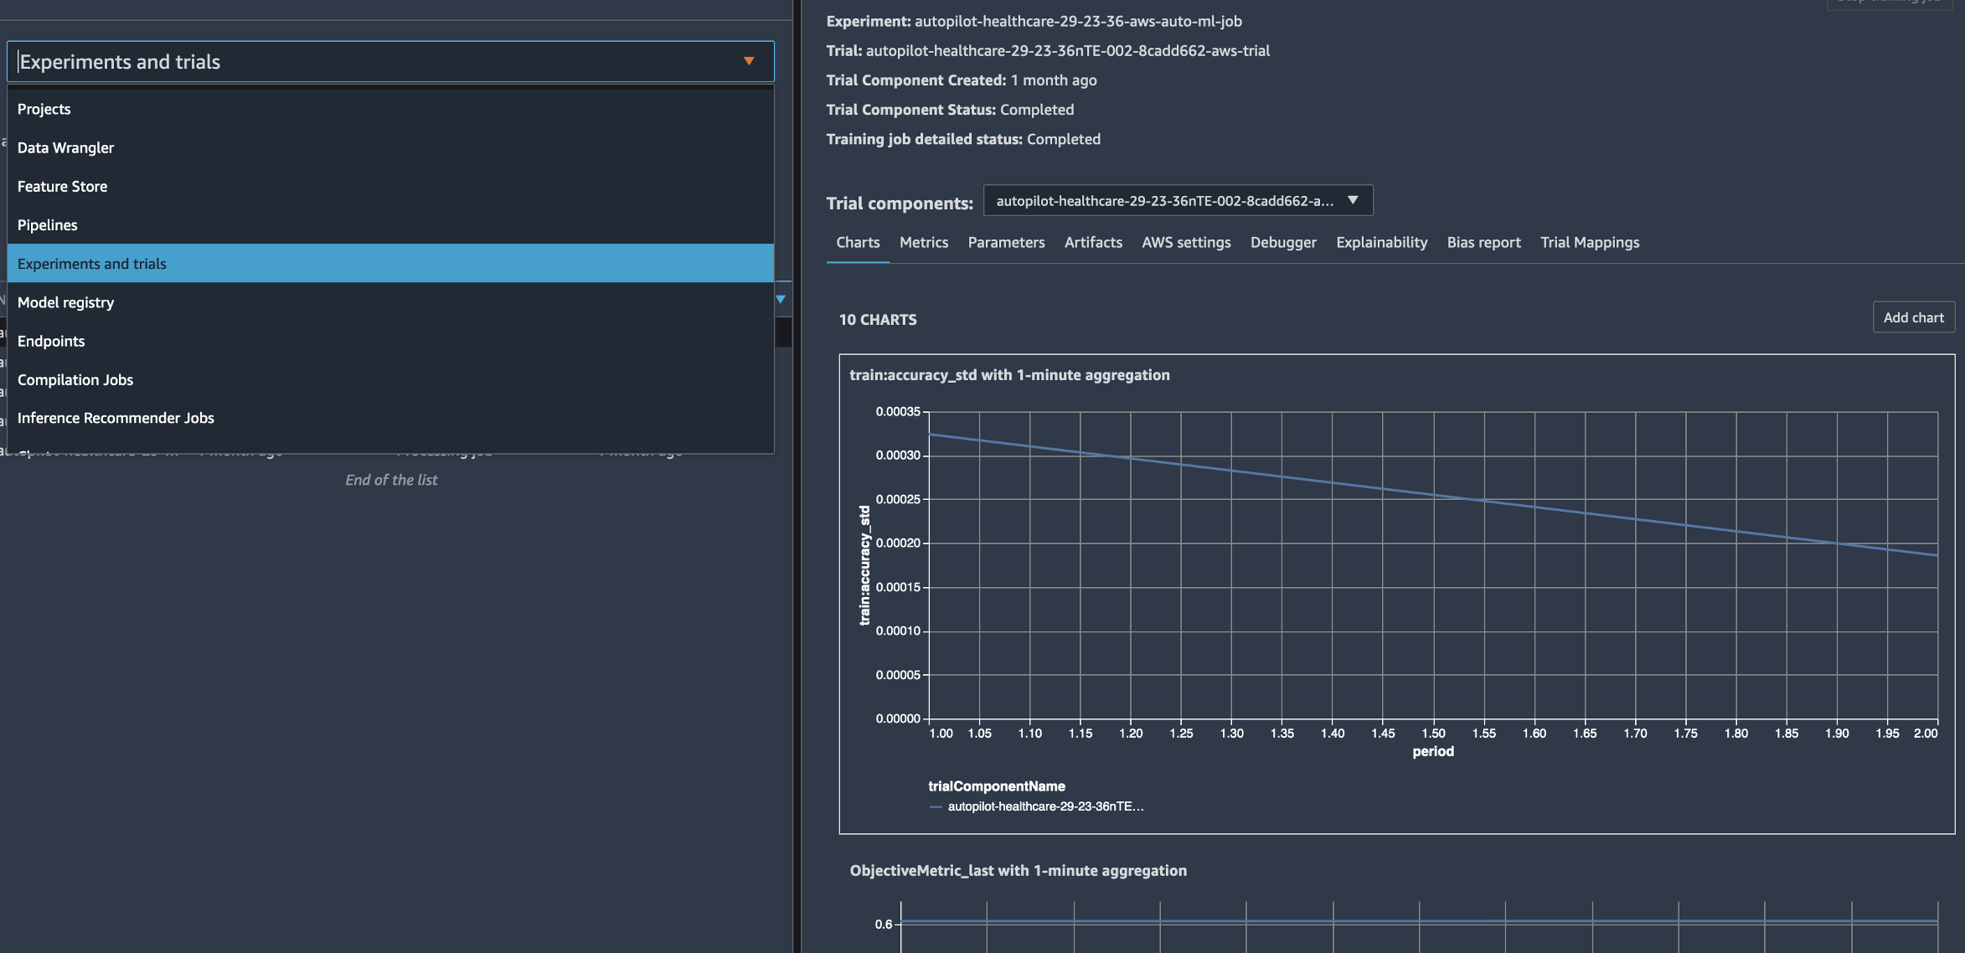Select Endpoints option

pyautogui.click(x=50, y=341)
